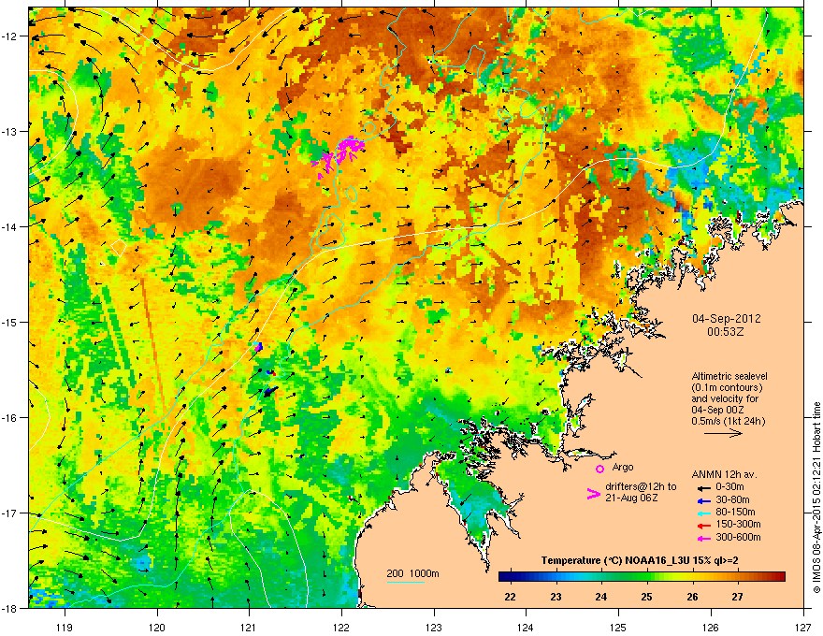This screenshot has width=823, height=636.
Task: Click the longitude axis label 123
Action: pyautogui.click(x=434, y=627)
